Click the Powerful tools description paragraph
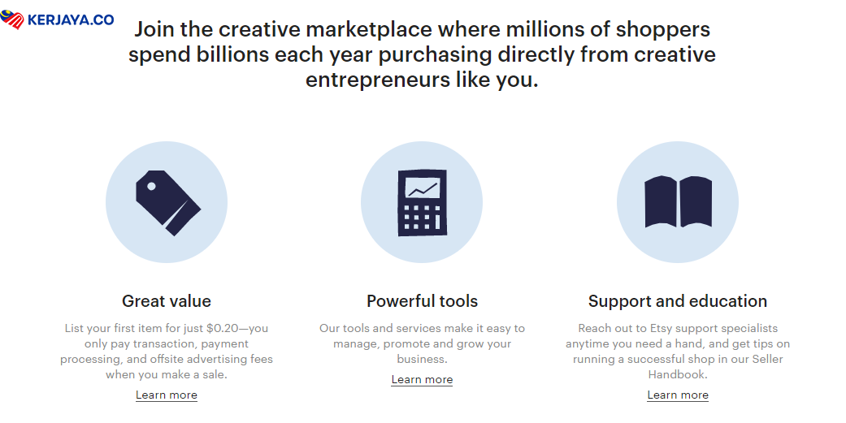The height and width of the screenshot is (423, 846). click(x=422, y=343)
